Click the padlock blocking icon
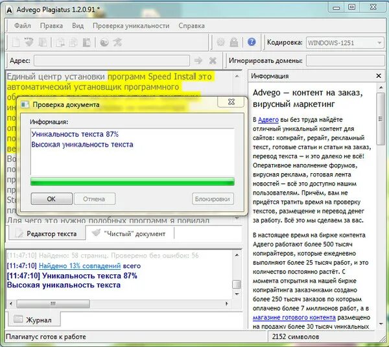The image size is (389, 347). click(233, 42)
